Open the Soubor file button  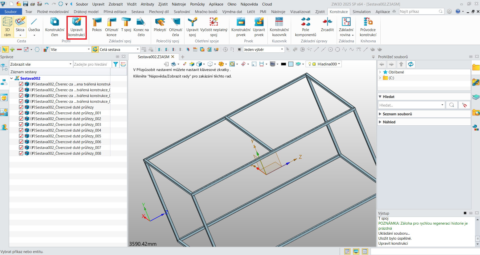coord(11,12)
